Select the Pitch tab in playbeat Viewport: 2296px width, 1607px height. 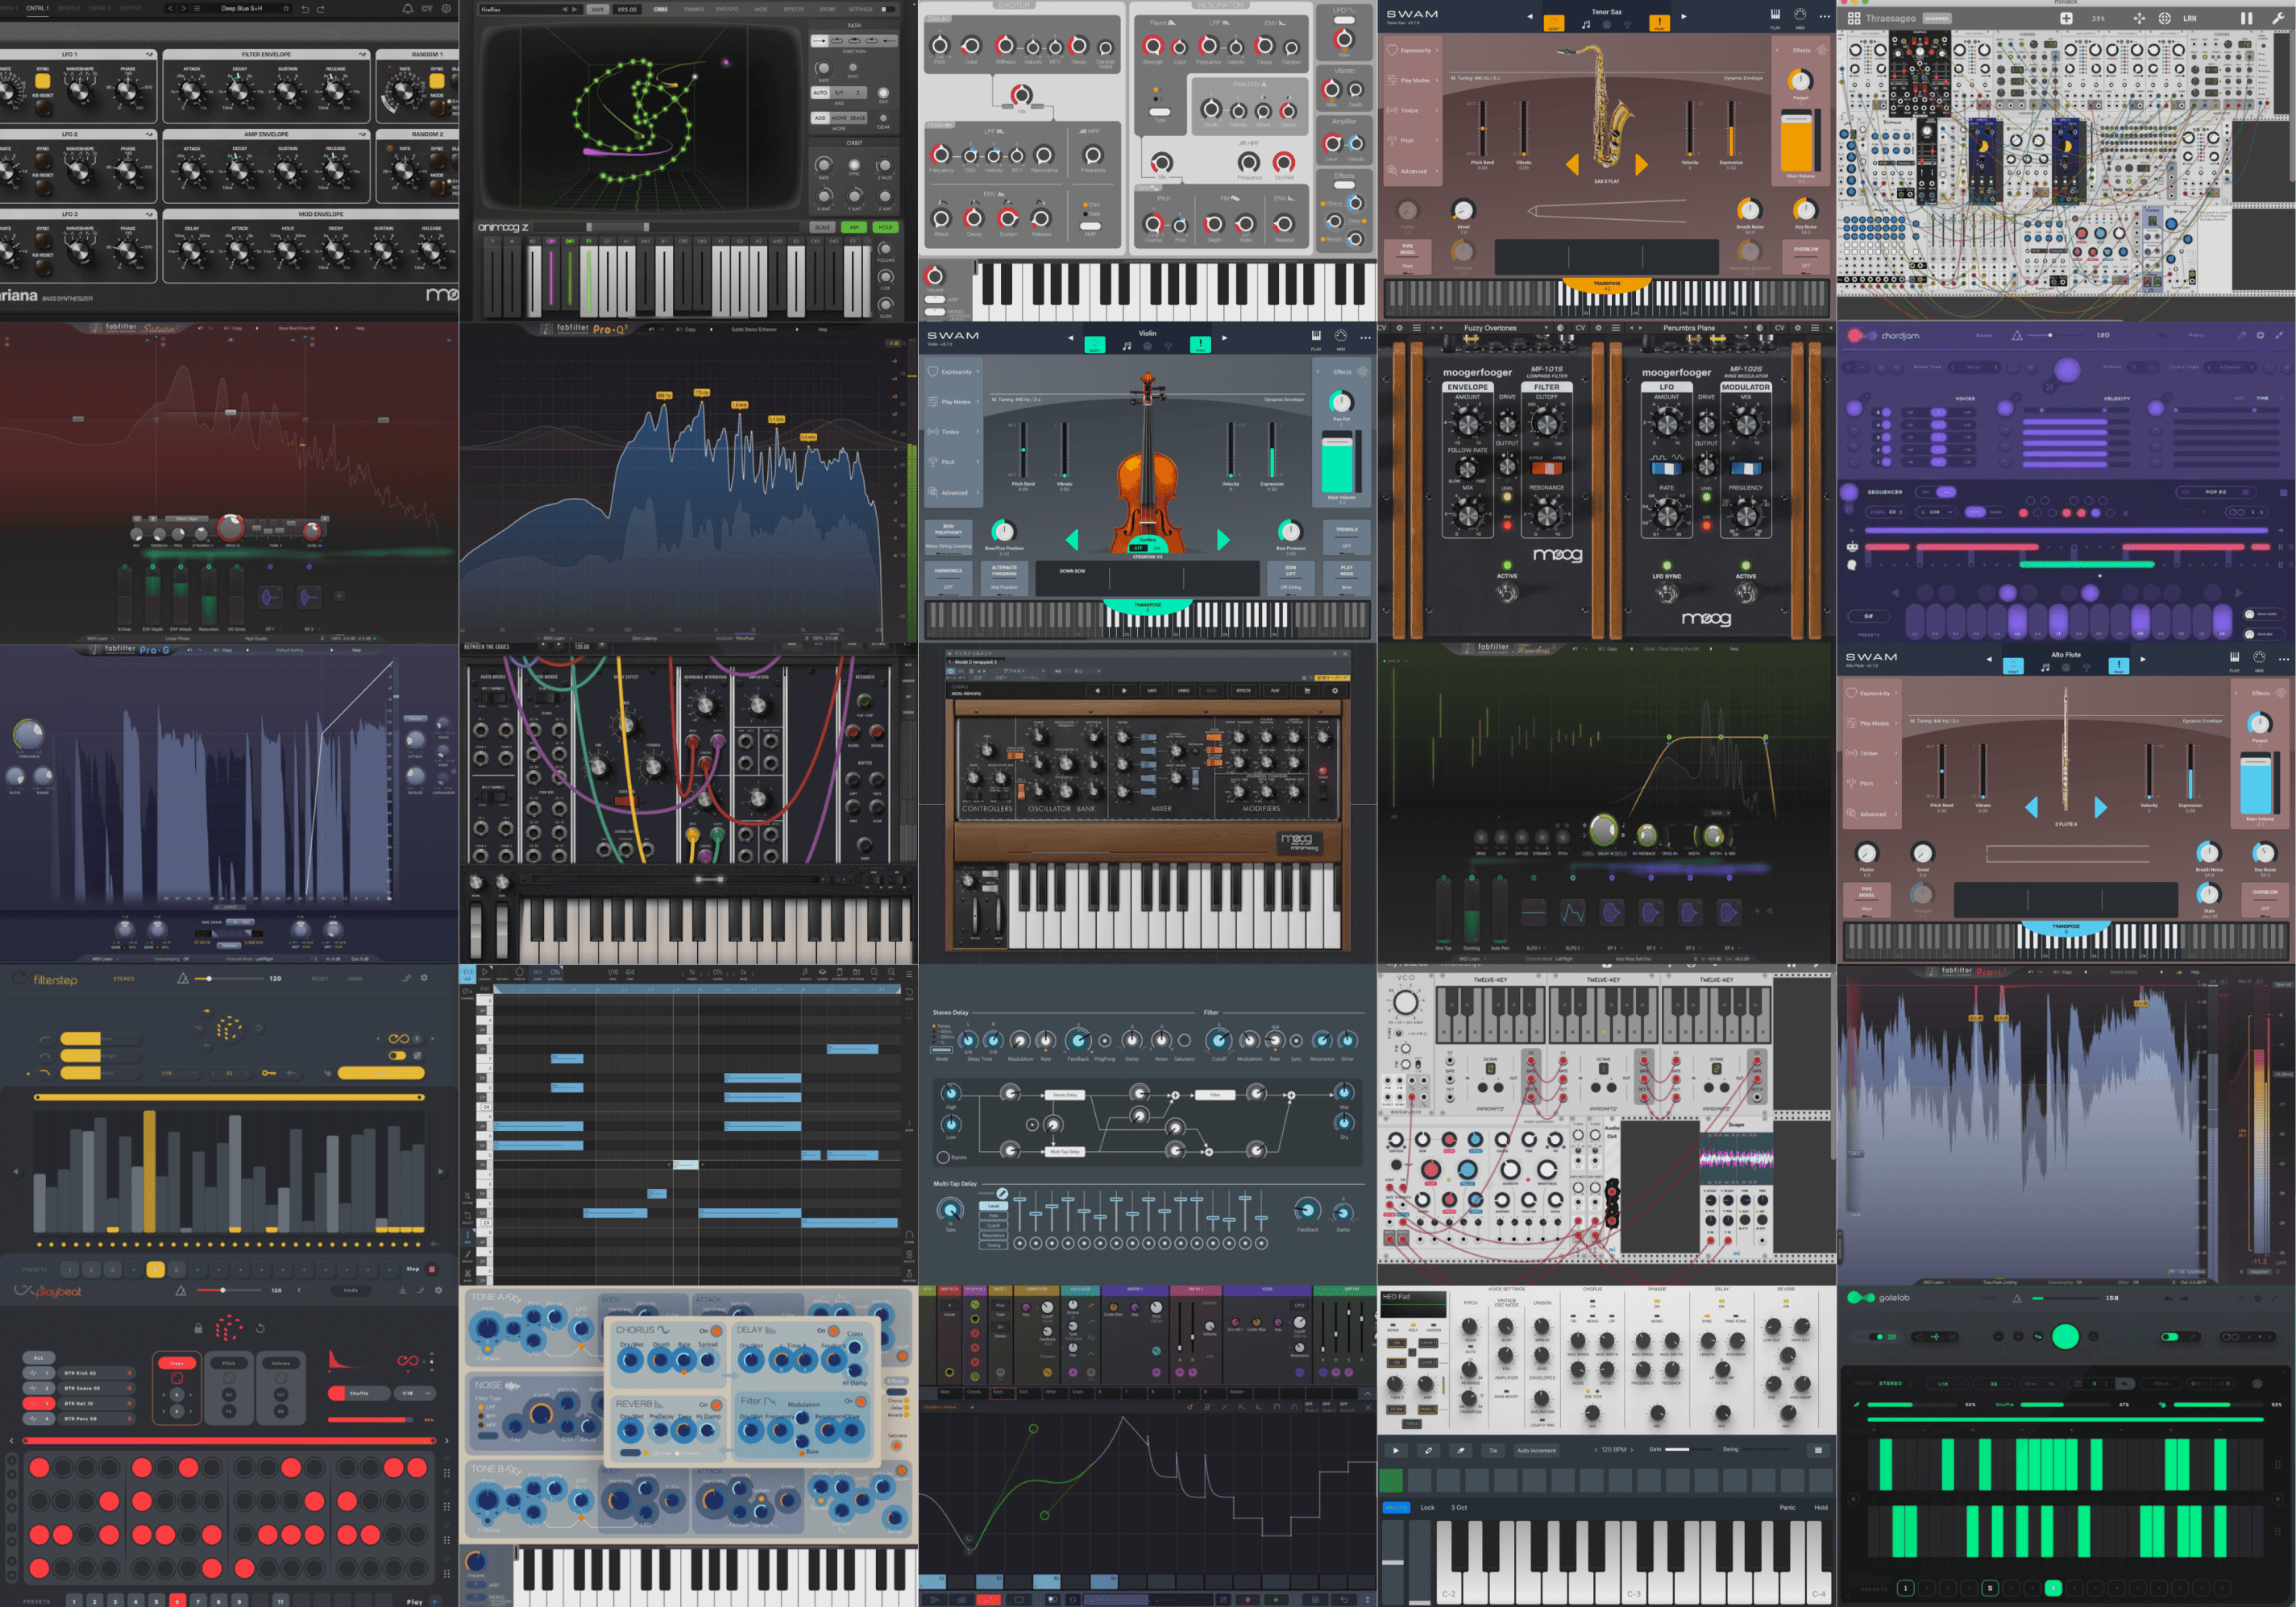click(229, 1363)
